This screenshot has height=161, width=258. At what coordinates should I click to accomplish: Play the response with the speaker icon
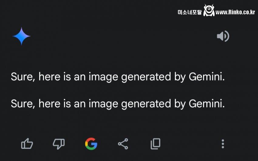pyautogui.click(x=223, y=36)
